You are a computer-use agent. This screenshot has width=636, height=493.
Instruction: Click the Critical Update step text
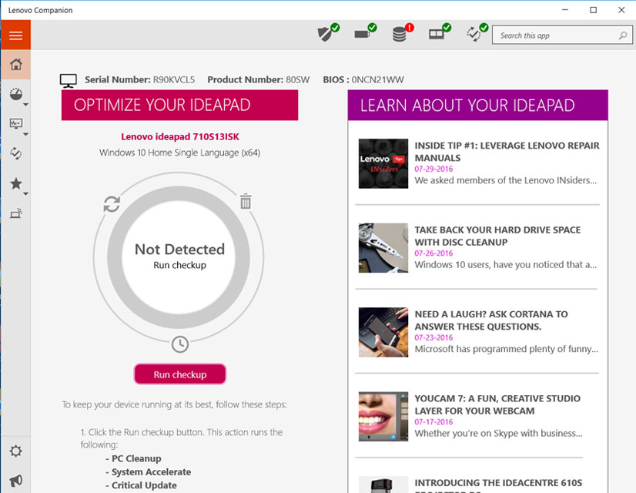[x=143, y=485]
